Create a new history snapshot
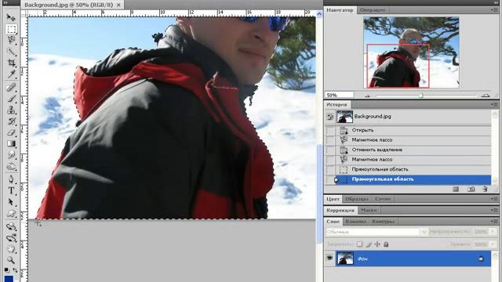 click(x=471, y=190)
